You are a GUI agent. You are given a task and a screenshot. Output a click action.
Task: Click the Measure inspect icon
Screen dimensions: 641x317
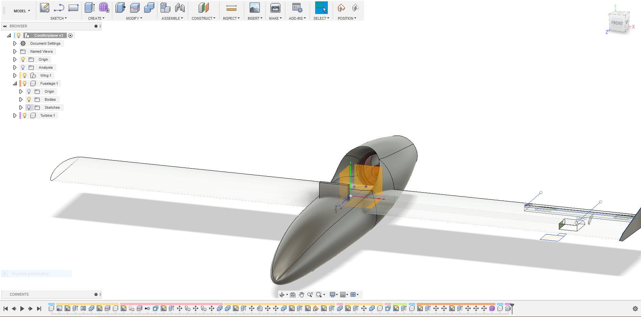point(231,8)
